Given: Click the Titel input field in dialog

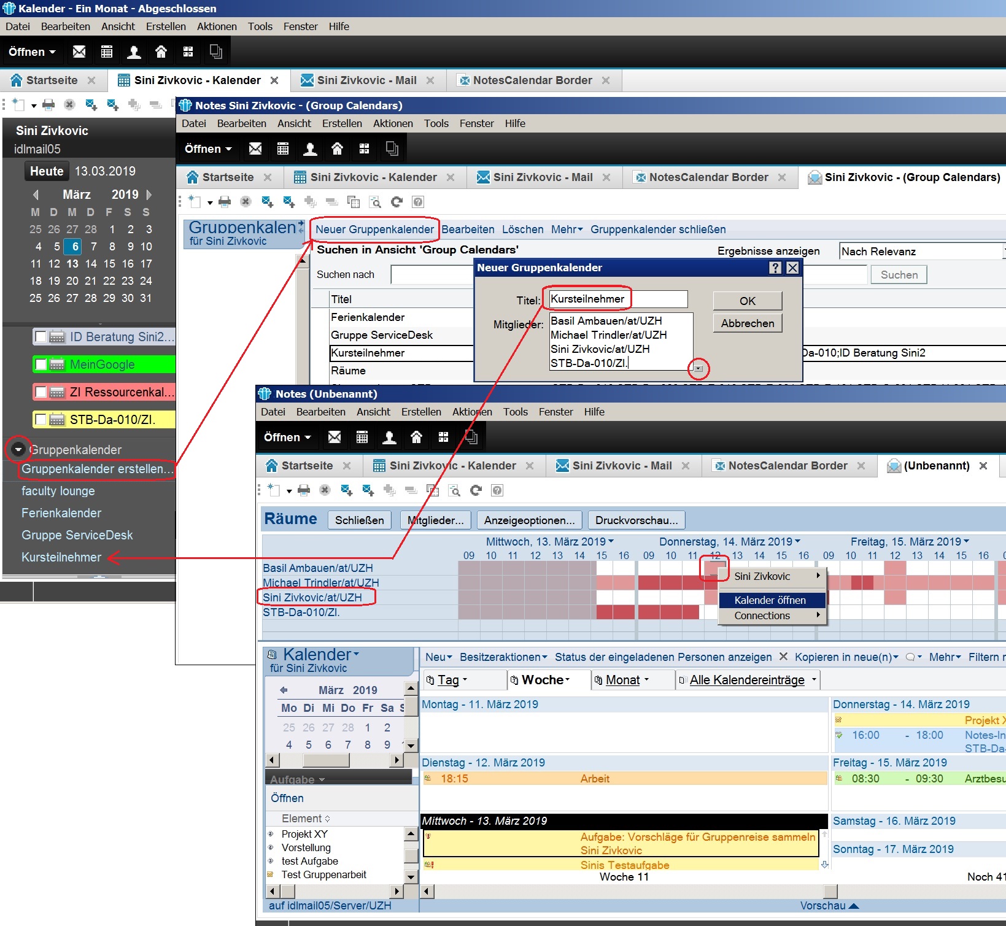Looking at the screenshot, I should tap(617, 299).
